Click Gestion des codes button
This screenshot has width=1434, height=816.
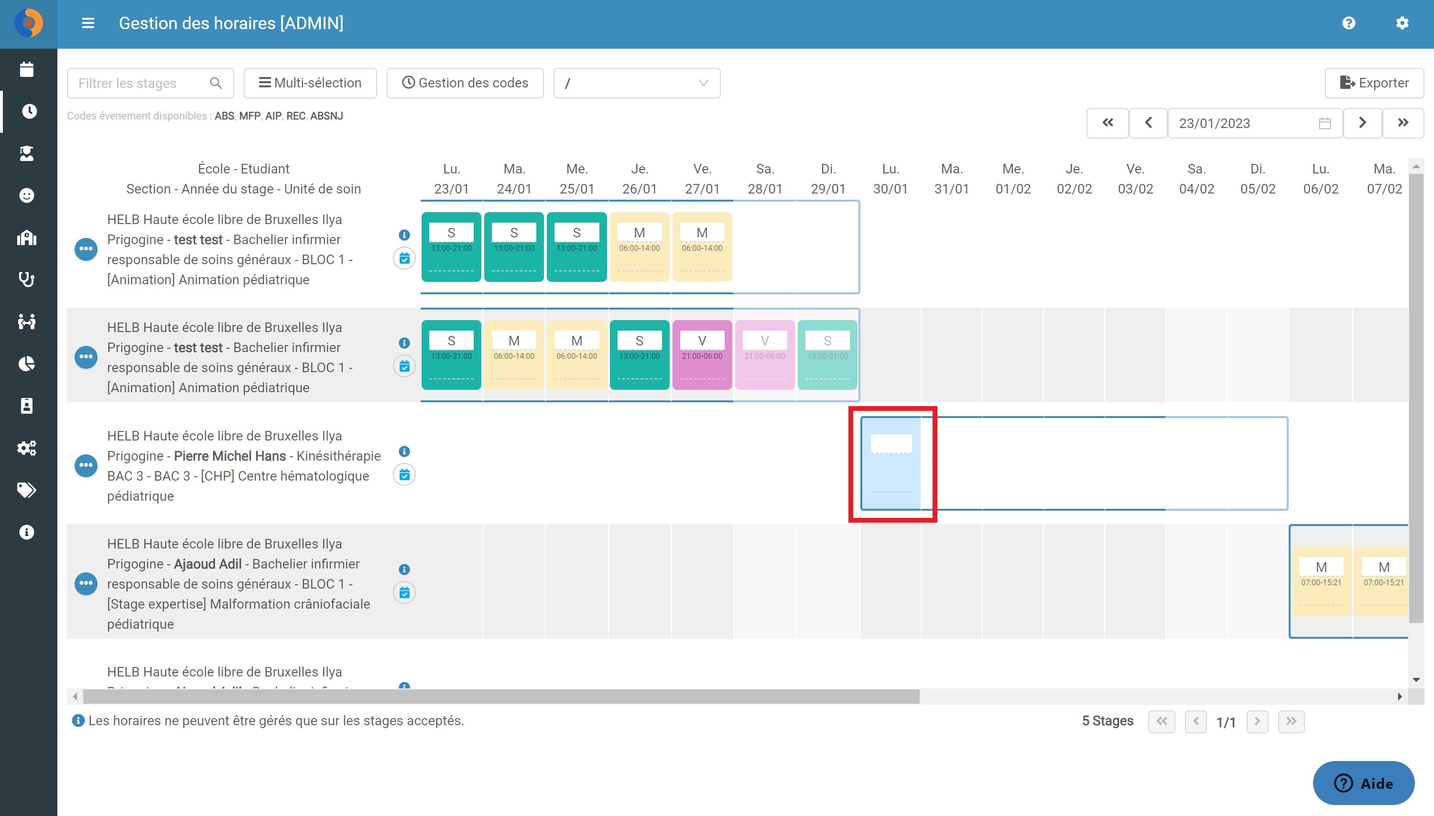coord(465,83)
